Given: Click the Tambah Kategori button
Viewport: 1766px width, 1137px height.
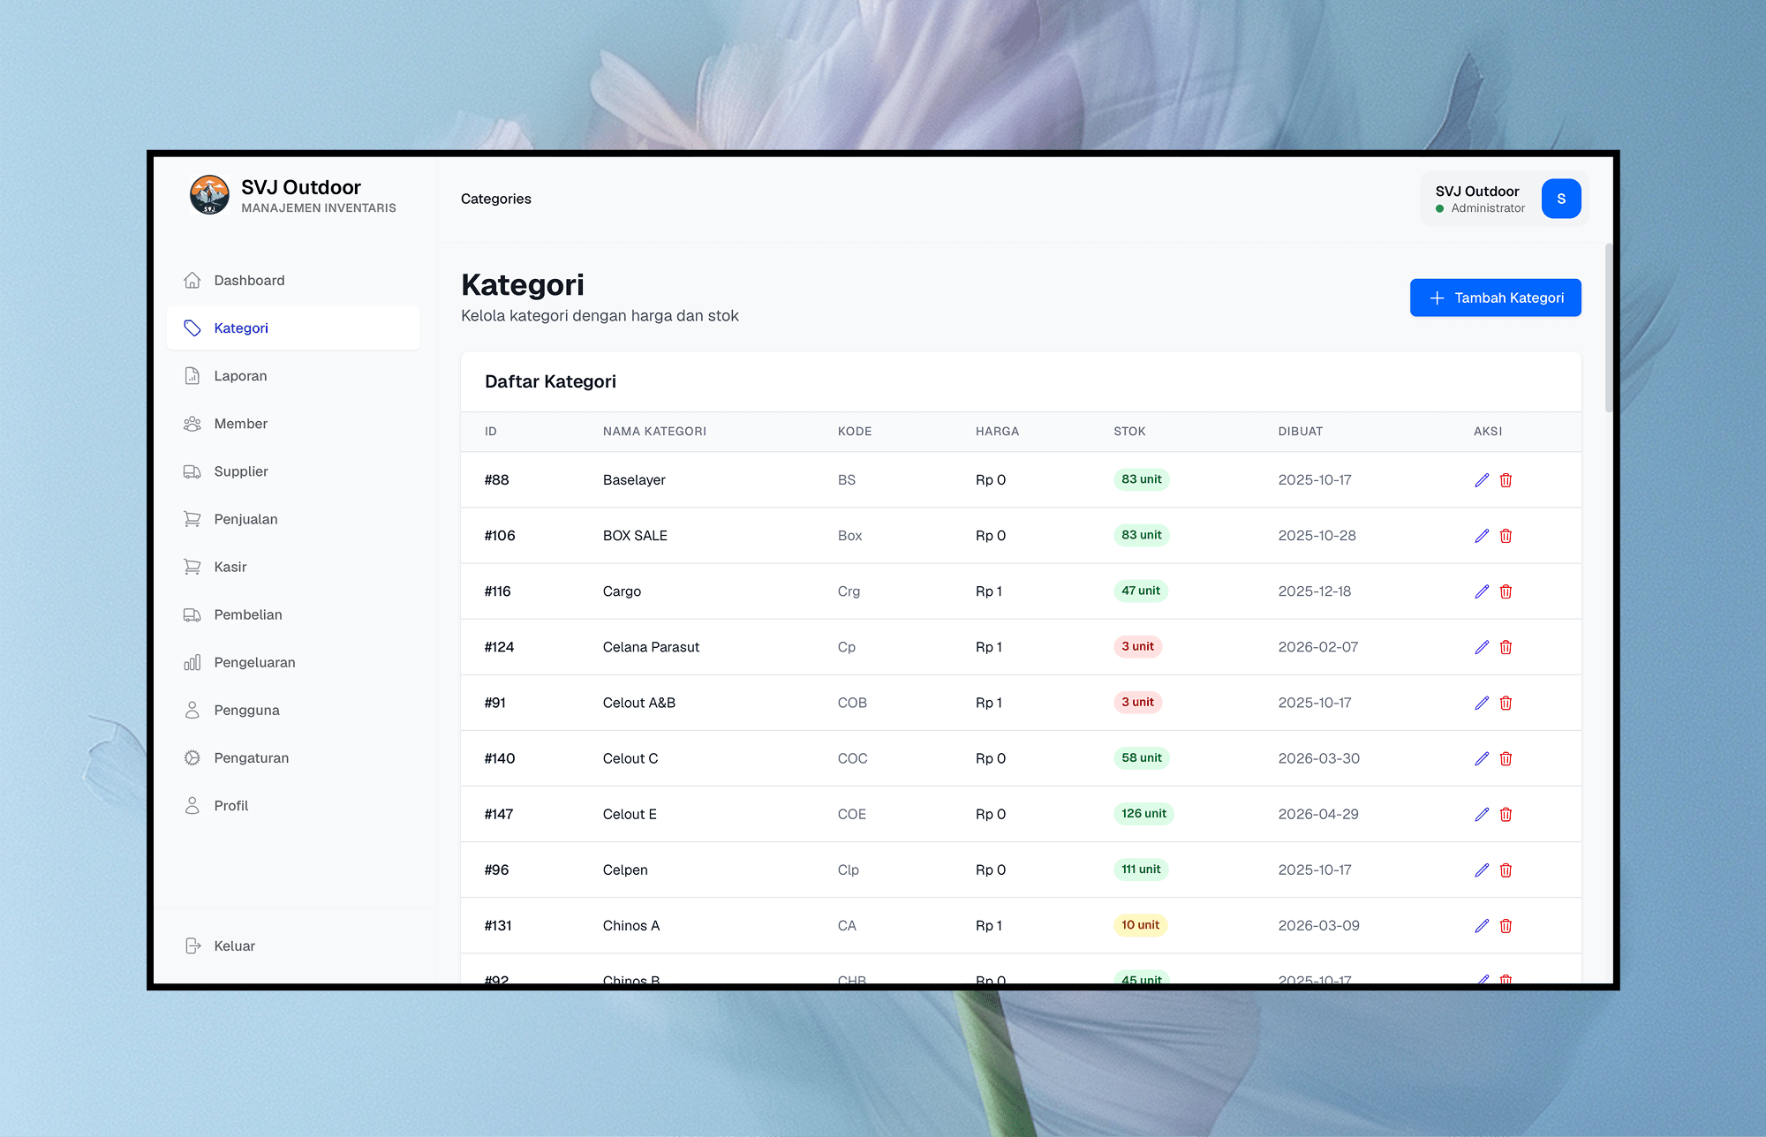Looking at the screenshot, I should click(1495, 297).
